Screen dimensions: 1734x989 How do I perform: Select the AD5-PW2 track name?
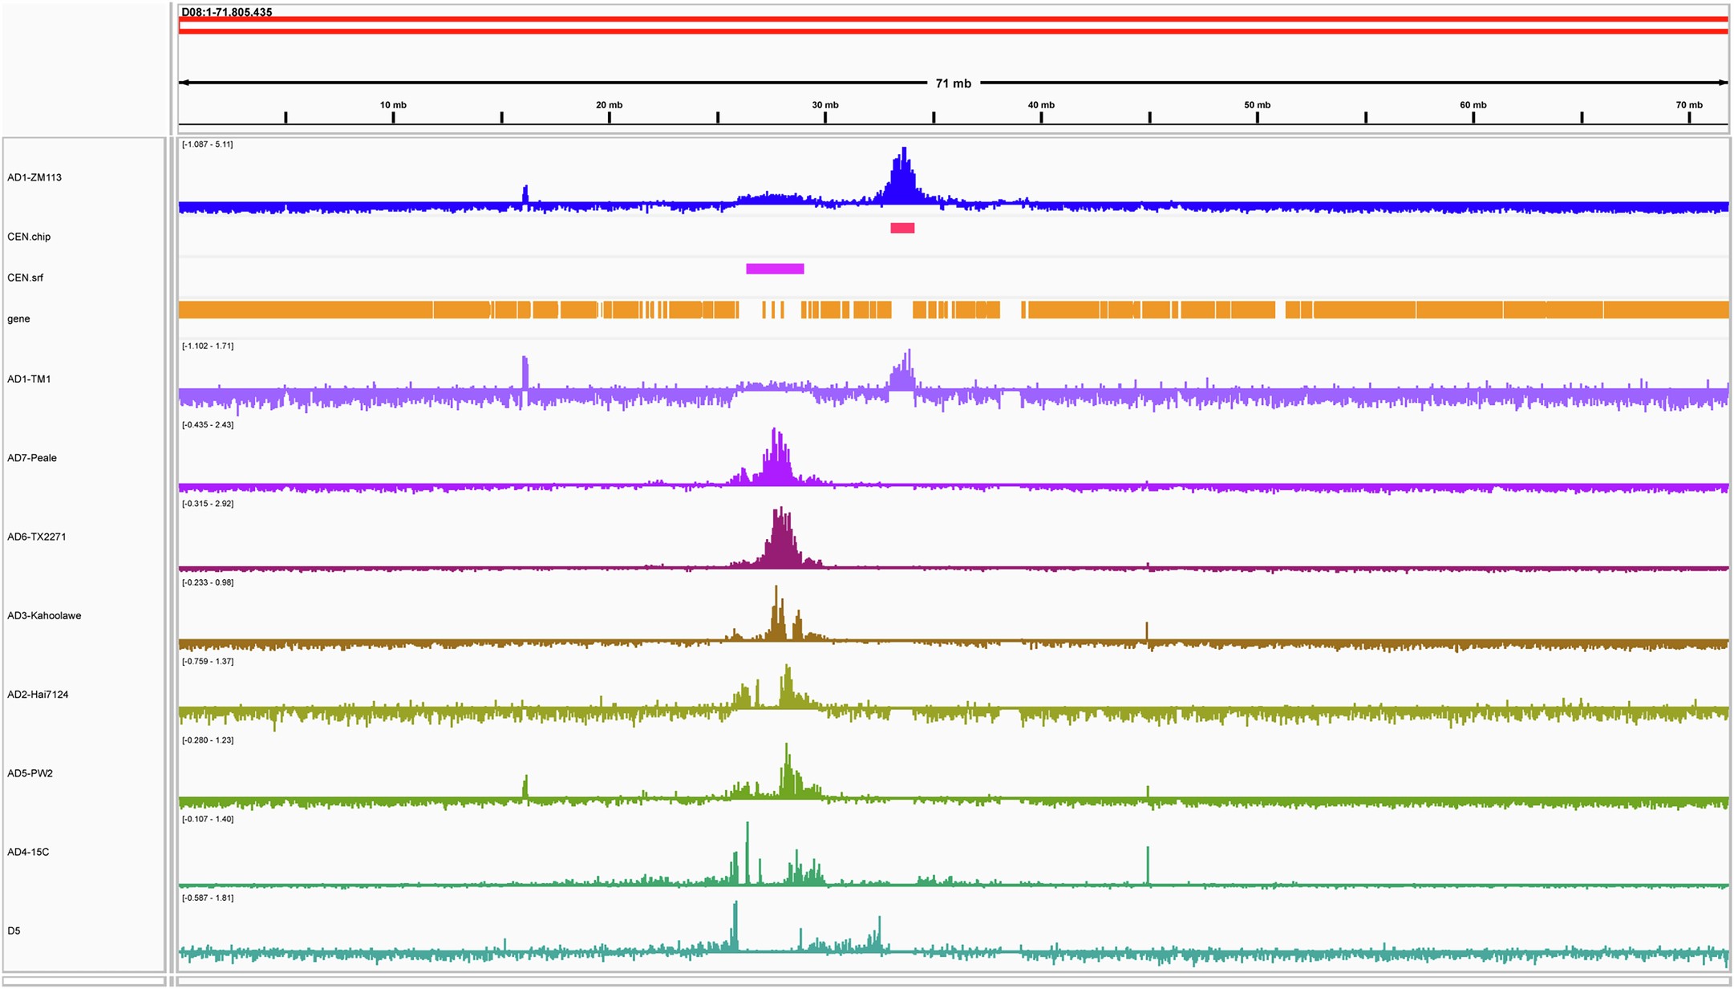30,773
